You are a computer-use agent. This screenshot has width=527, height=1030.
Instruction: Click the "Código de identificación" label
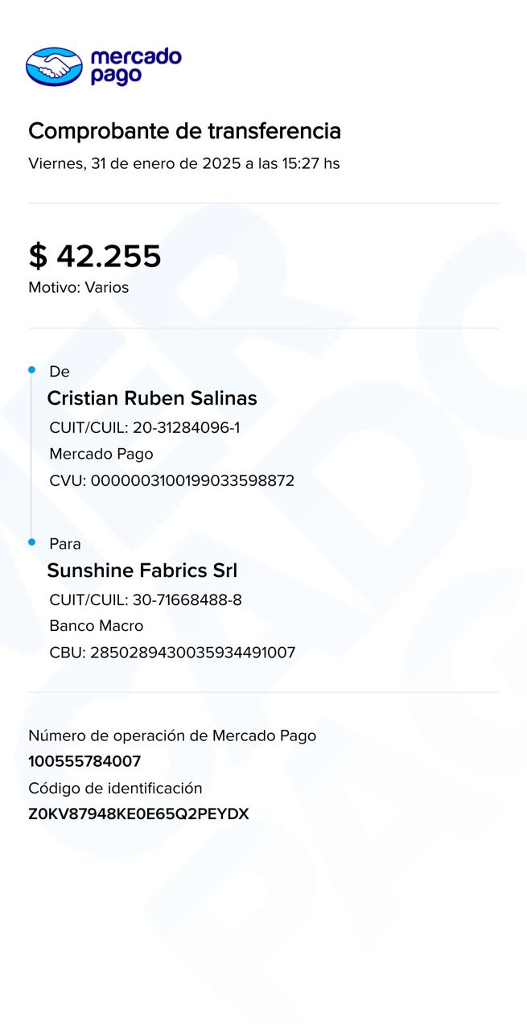coord(115,789)
